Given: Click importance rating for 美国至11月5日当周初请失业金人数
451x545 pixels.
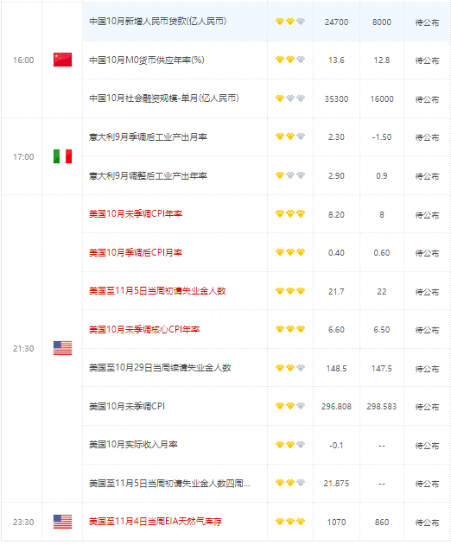Looking at the screenshot, I should tap(290, 291).
